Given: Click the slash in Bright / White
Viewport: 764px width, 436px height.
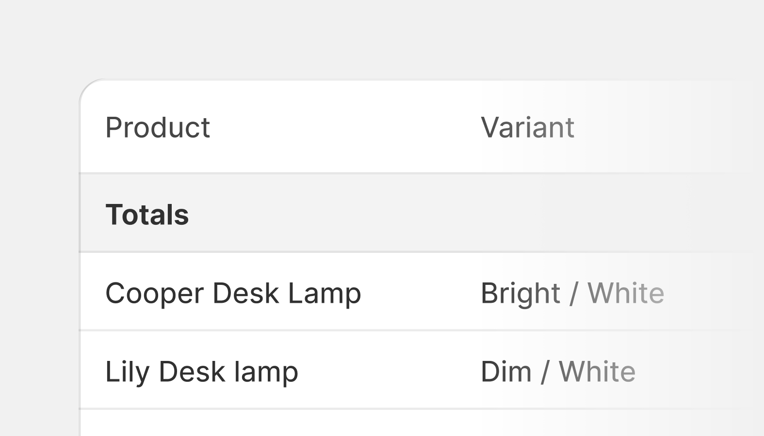Looking at the screenshot, I should (x=574, y=294).
